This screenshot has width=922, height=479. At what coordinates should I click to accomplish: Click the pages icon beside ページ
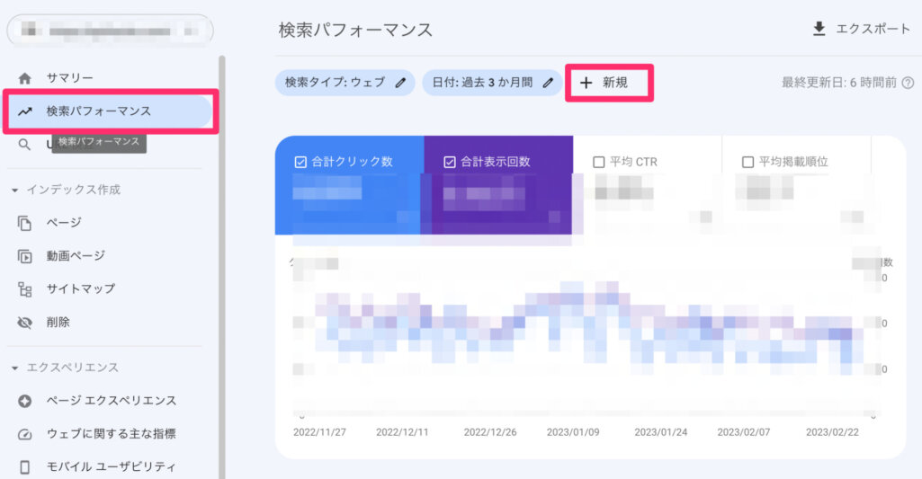[x=24, y=222]
